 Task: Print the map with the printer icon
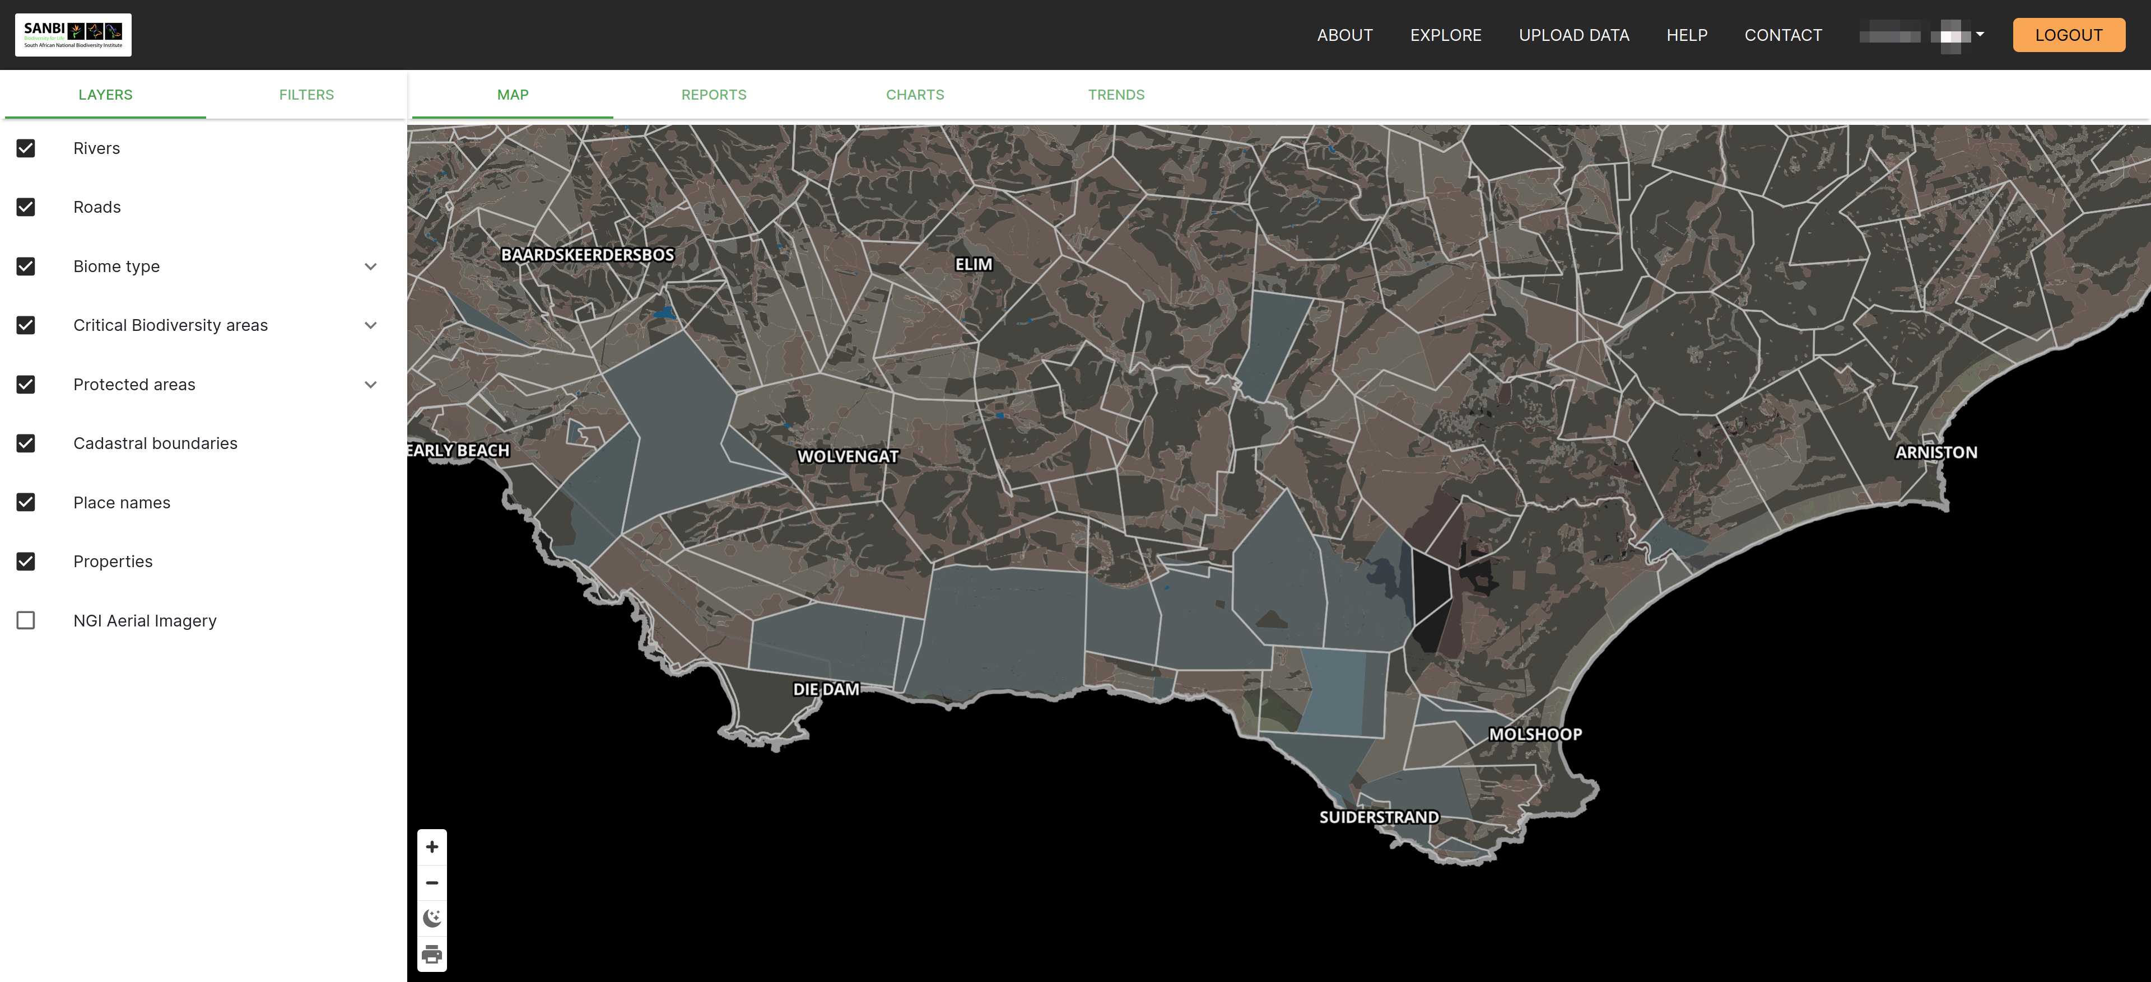point(432,953)
